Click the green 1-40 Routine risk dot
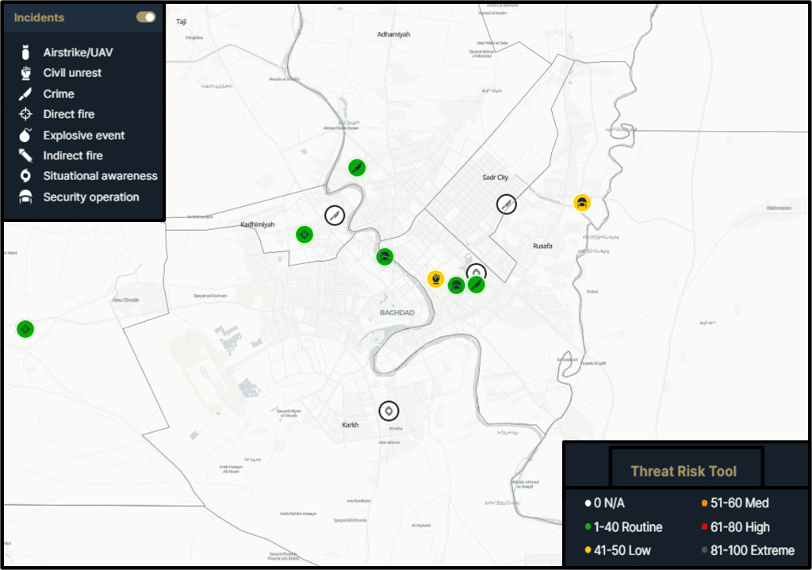812x570 pixels. coord(588,527)
